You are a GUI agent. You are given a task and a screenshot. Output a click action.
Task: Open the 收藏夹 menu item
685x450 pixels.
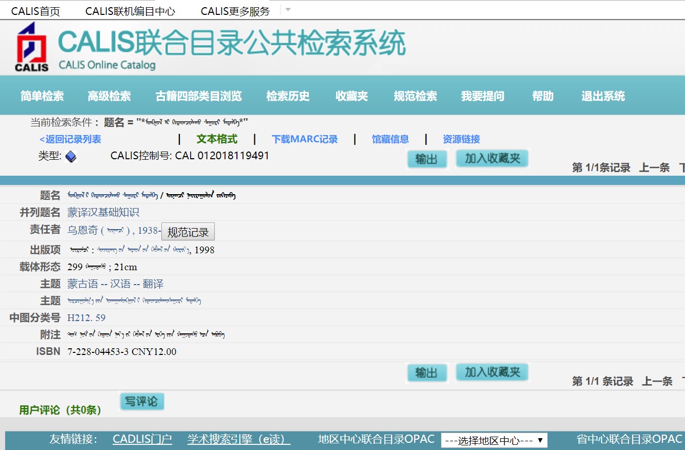(x=351, y=96)
